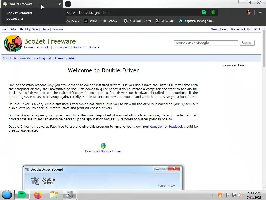
Task: Click the orange tray notification icon
Action: (x=220, y=195)
